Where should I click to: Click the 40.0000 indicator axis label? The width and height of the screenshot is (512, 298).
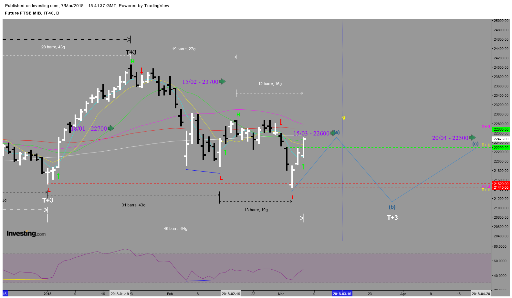[500, 276]
